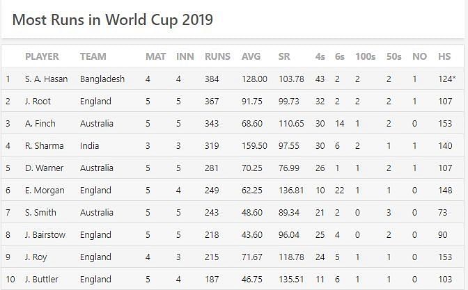This screenshot has width=468, height=290.
Task: Click the PLAYER column header
Action: coord(42,56)
